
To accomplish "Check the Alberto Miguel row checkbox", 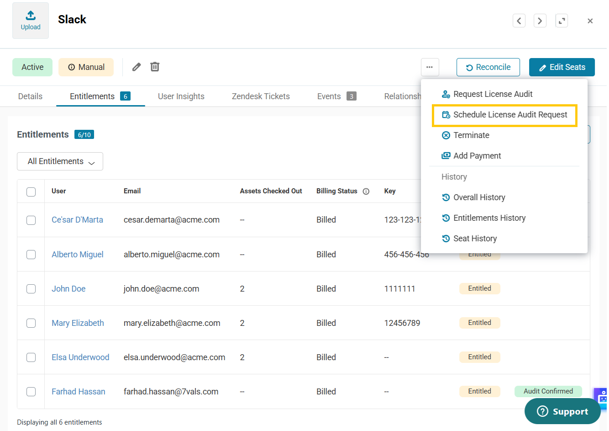I will point(31,255).
